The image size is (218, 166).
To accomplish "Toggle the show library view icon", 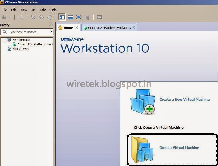I will tap(62, 17).
